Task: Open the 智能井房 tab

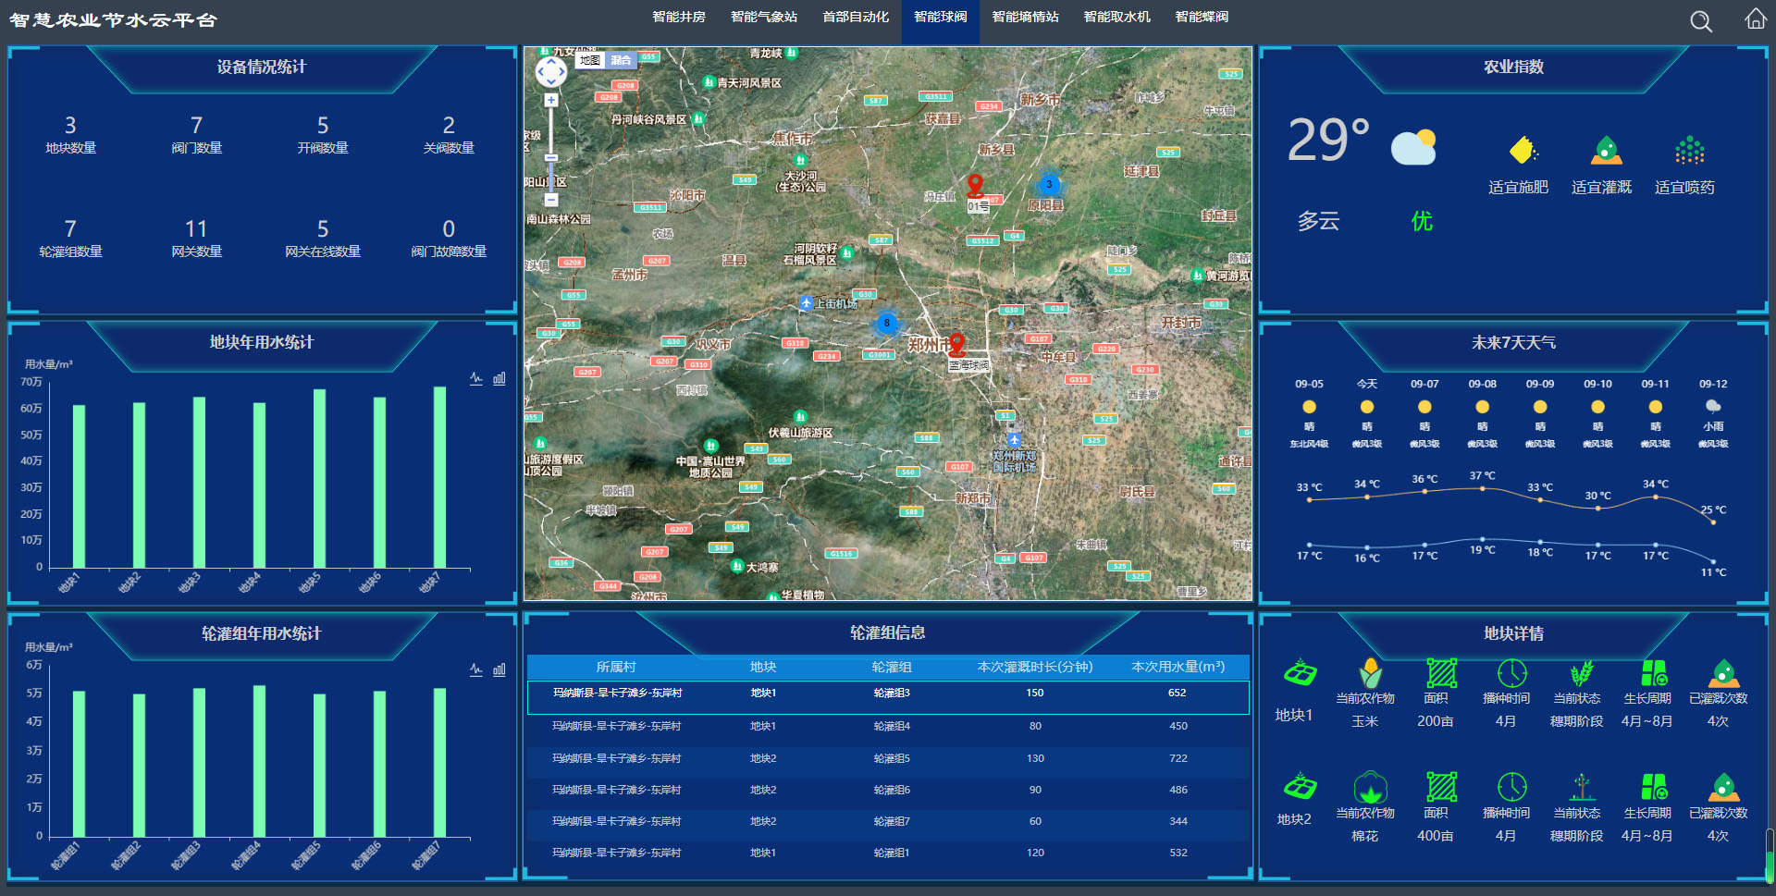Action: 678,18
